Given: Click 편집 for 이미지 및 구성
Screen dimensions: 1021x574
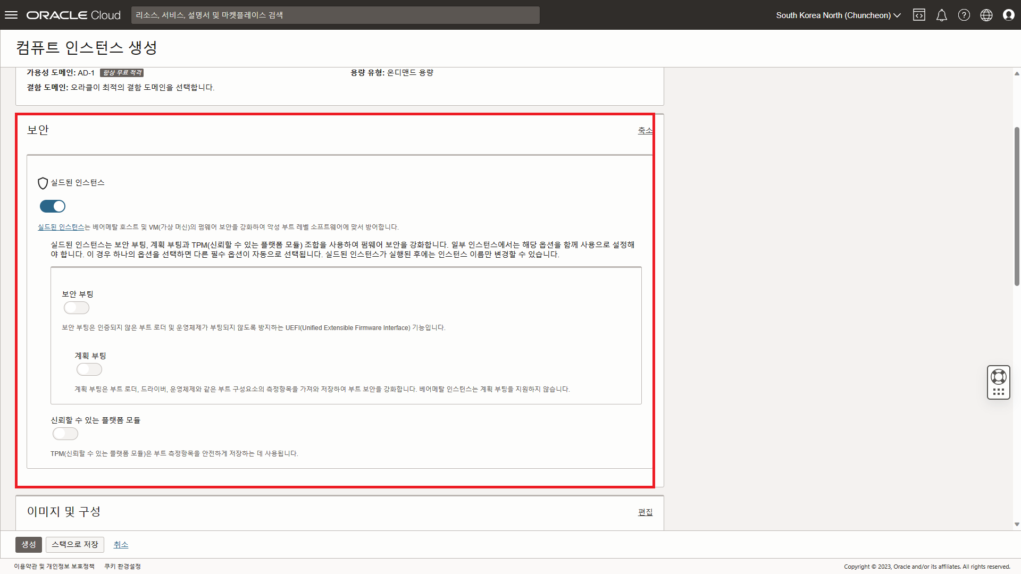Looking at the screenshot, I should click(x=645, y=512).
